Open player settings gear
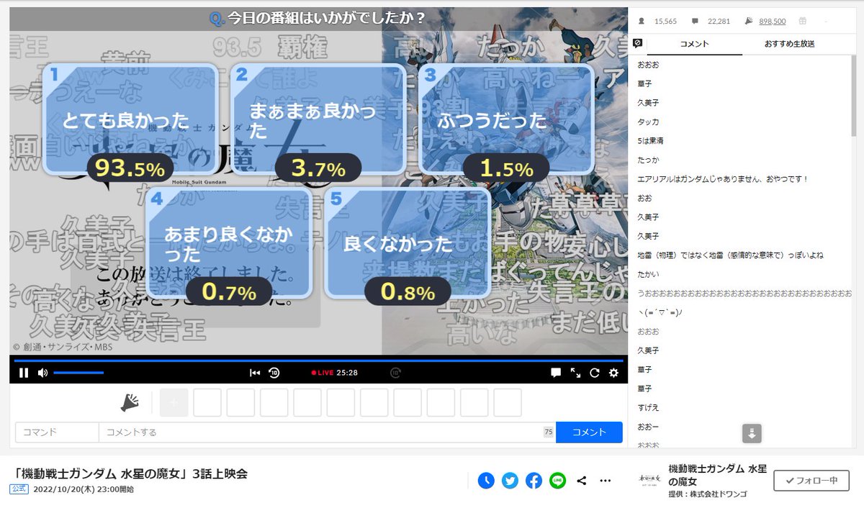Screen dimensions: 864x508 tap(613, 373)
